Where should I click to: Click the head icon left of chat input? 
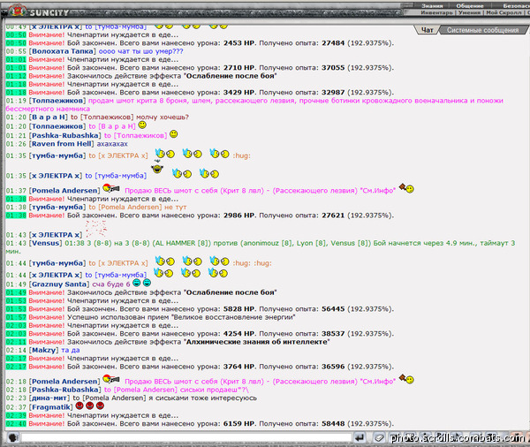pyautogui.click(x=13, y=438)
